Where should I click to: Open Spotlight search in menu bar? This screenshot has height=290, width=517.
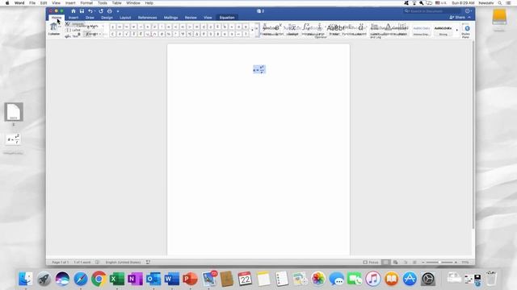pos(500,3)
